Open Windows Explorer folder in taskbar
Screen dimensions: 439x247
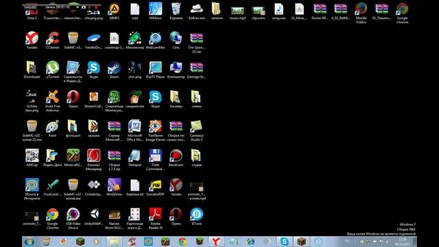[115, 242]
